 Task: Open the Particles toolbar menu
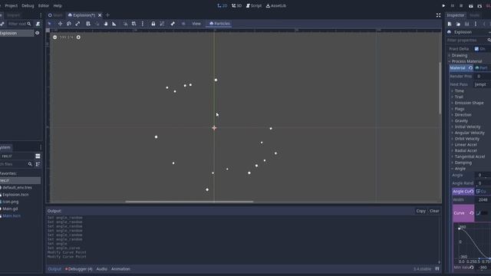[219, 24]
